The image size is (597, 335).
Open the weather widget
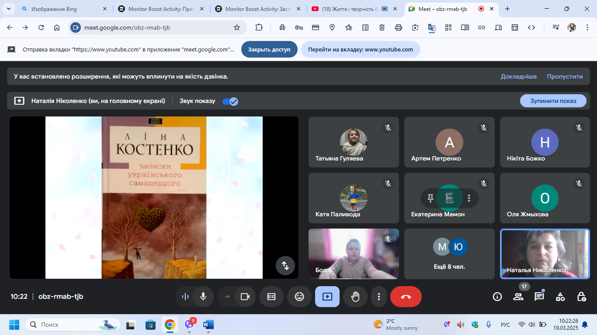[x=396, y=325]
